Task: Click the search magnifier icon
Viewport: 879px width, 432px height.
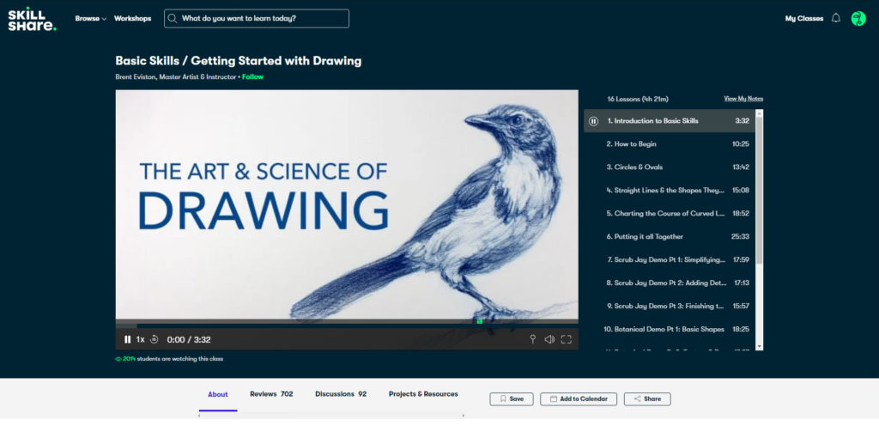Action: (173, 19)
